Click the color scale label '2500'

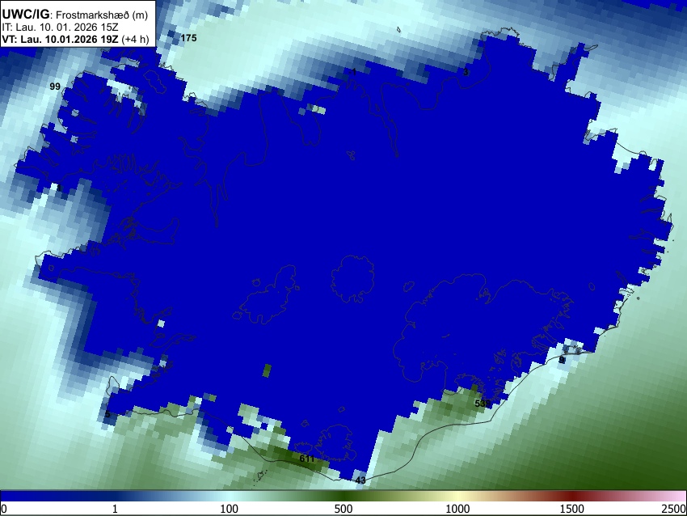pos(674,509)
